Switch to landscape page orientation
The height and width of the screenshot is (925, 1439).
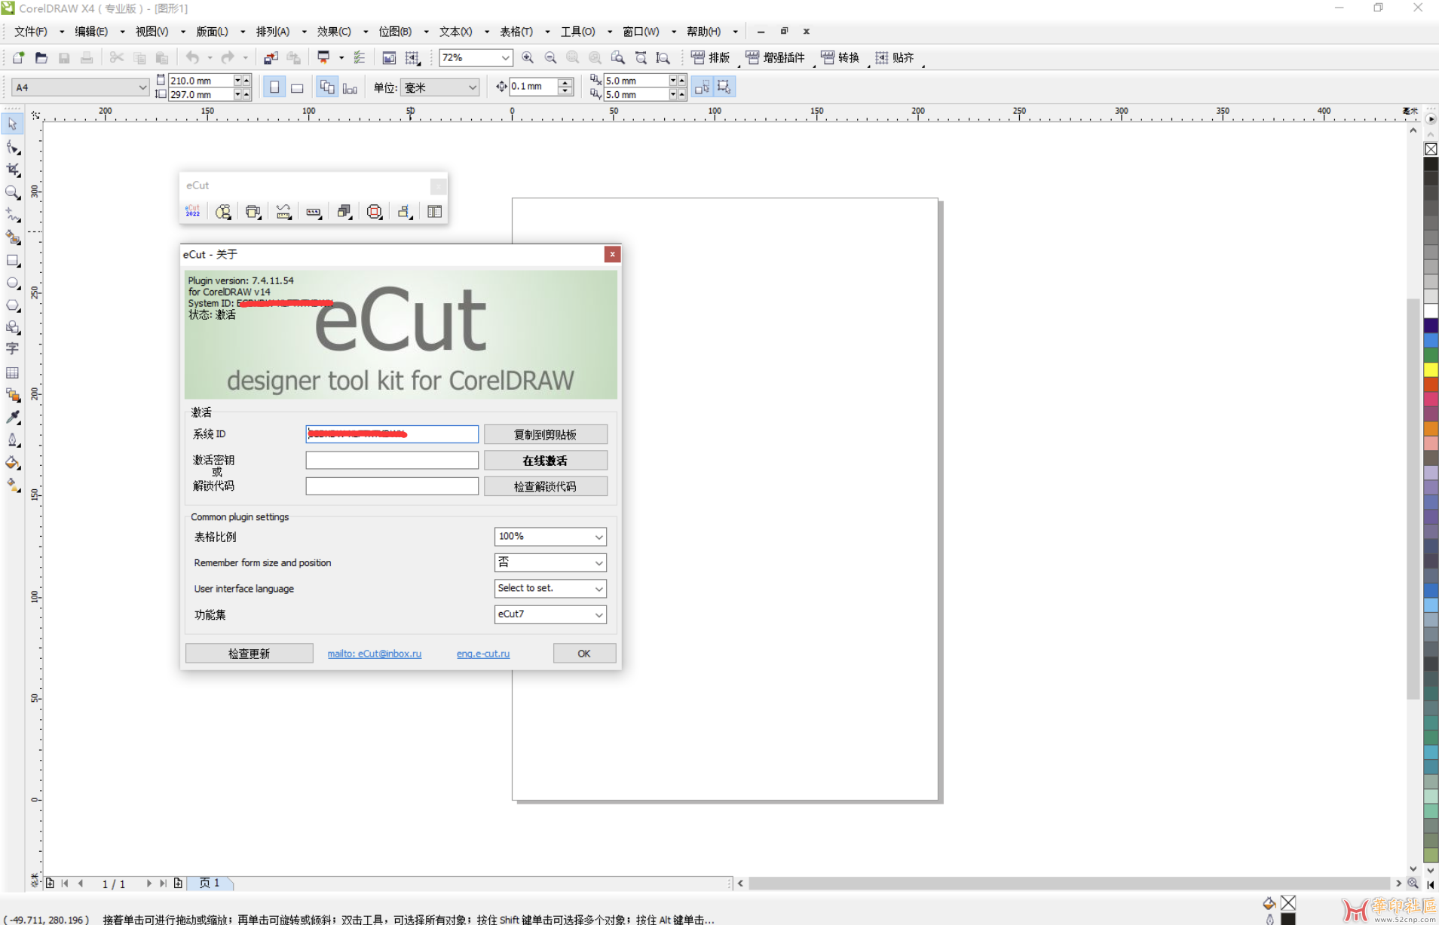point(297,87)
